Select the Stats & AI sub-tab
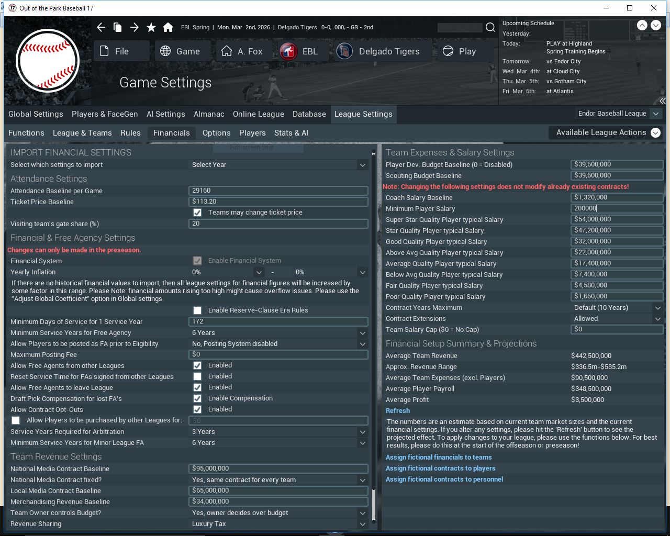This screenshot has height=536, width=670. [x=291, y=133]
